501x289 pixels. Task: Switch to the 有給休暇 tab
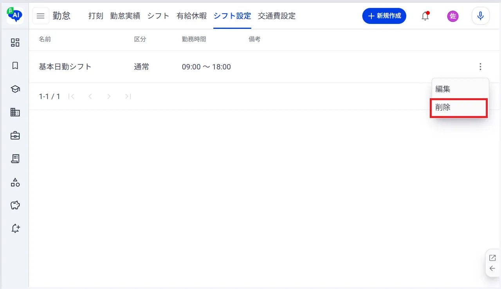pos(191,16)
